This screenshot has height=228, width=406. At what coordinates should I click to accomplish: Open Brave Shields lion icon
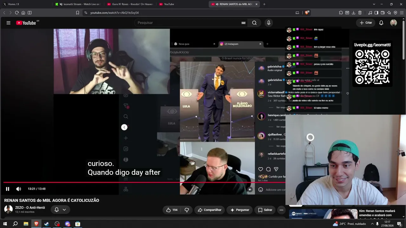pyautogui.click(x=307, y=13)
